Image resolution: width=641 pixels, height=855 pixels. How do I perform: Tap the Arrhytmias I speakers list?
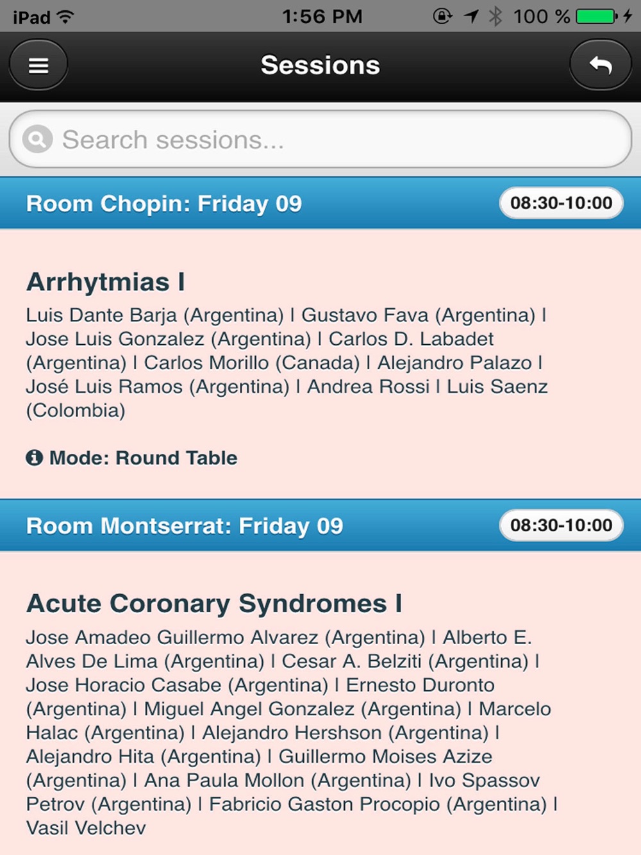pyautogui.click(x=287, y=363)
